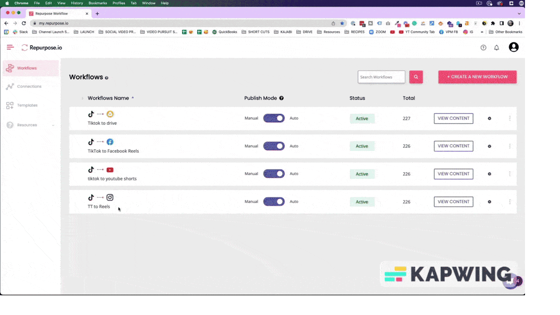Open the SHORT CUTS bookmark folder
Screen dimensions: 560x315
(255, 32)
